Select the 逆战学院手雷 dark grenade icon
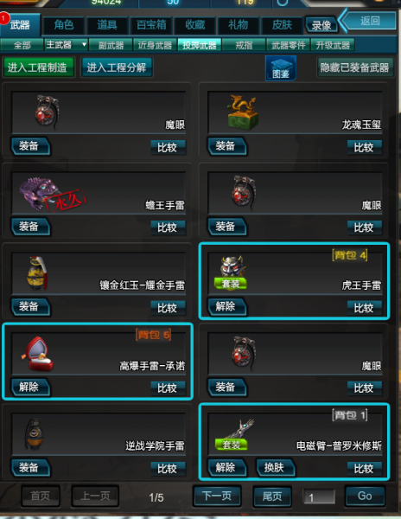This screenshot has height=519, width=401. (34, 434)
